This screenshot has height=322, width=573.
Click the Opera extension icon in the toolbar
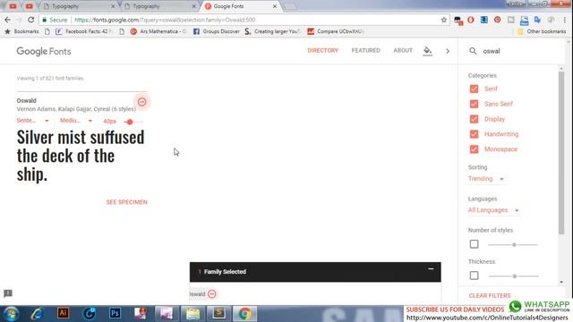pyautogui.click(x=471, y=20)
